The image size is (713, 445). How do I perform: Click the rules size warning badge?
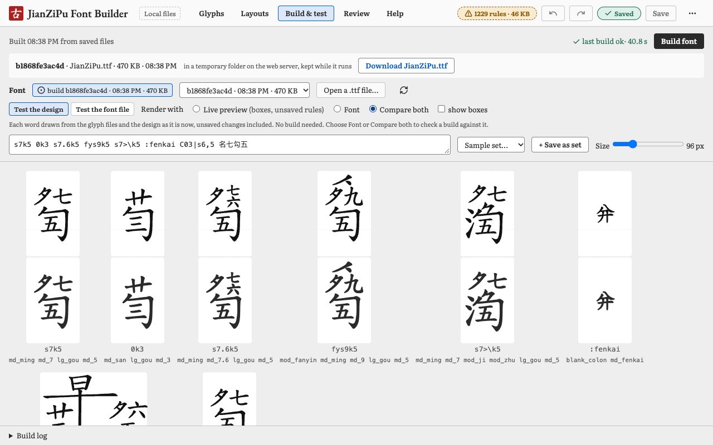coord(497,13)
